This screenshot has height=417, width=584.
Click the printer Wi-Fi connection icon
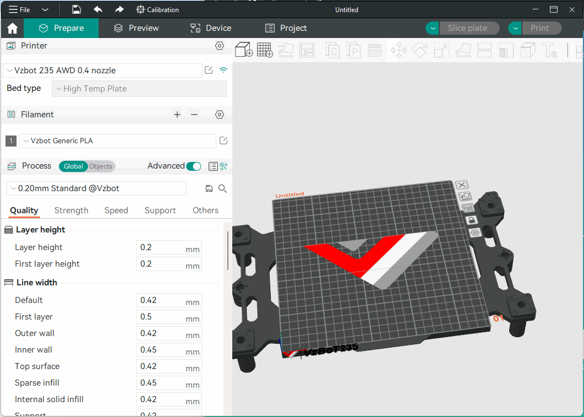click(223, 70)
